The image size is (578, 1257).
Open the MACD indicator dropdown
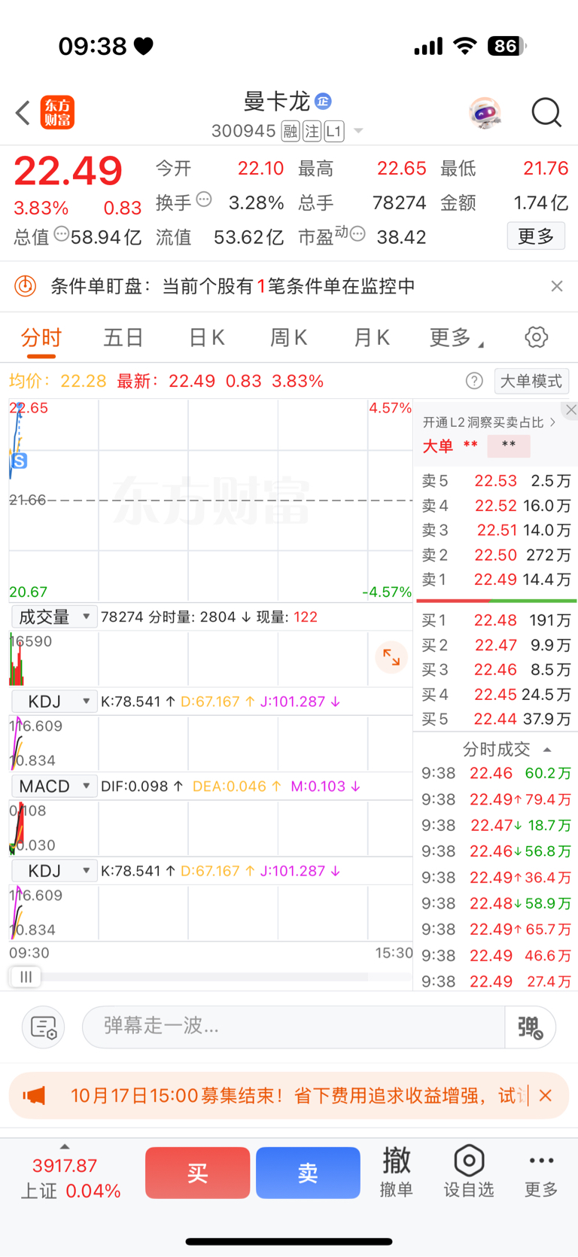click(x=54, y=786)
